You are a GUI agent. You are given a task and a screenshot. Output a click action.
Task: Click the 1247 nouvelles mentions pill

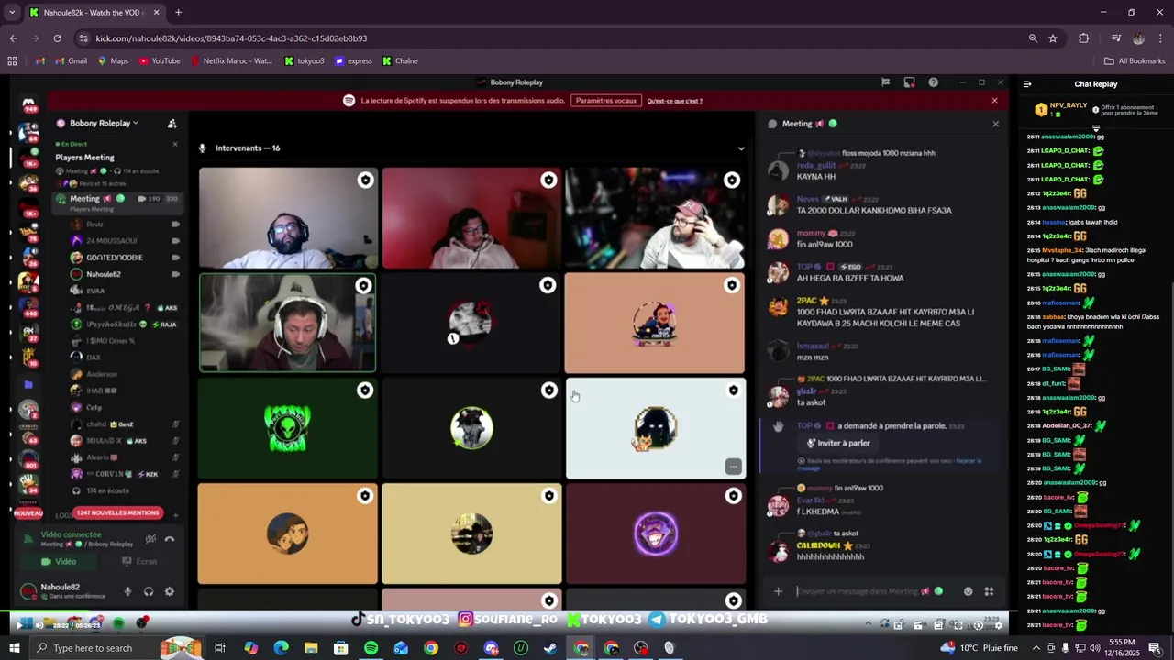(117, 512)
